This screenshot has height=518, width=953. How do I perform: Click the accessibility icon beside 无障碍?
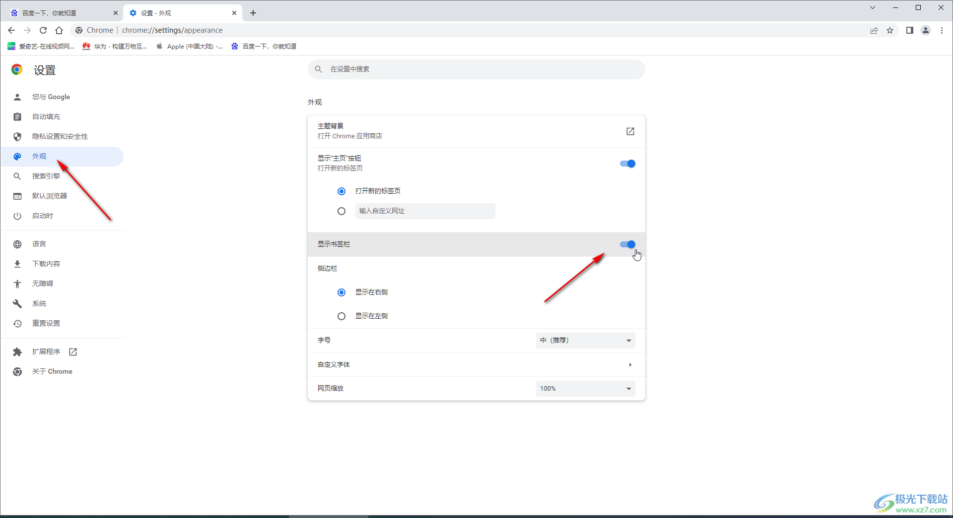(x=17, y=284)
